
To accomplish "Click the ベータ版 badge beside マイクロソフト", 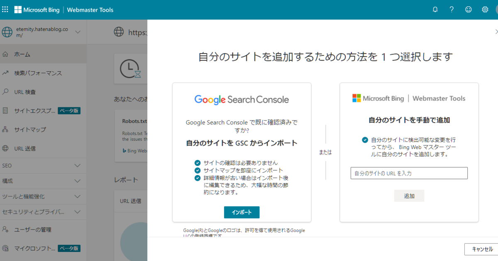I will pos(69,248).
